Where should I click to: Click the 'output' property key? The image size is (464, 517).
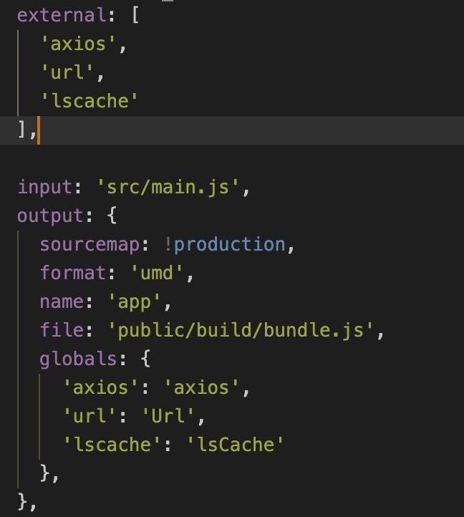click(x=50, y=216)
